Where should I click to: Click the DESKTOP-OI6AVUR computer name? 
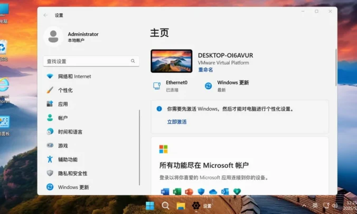tap(226, 55)
